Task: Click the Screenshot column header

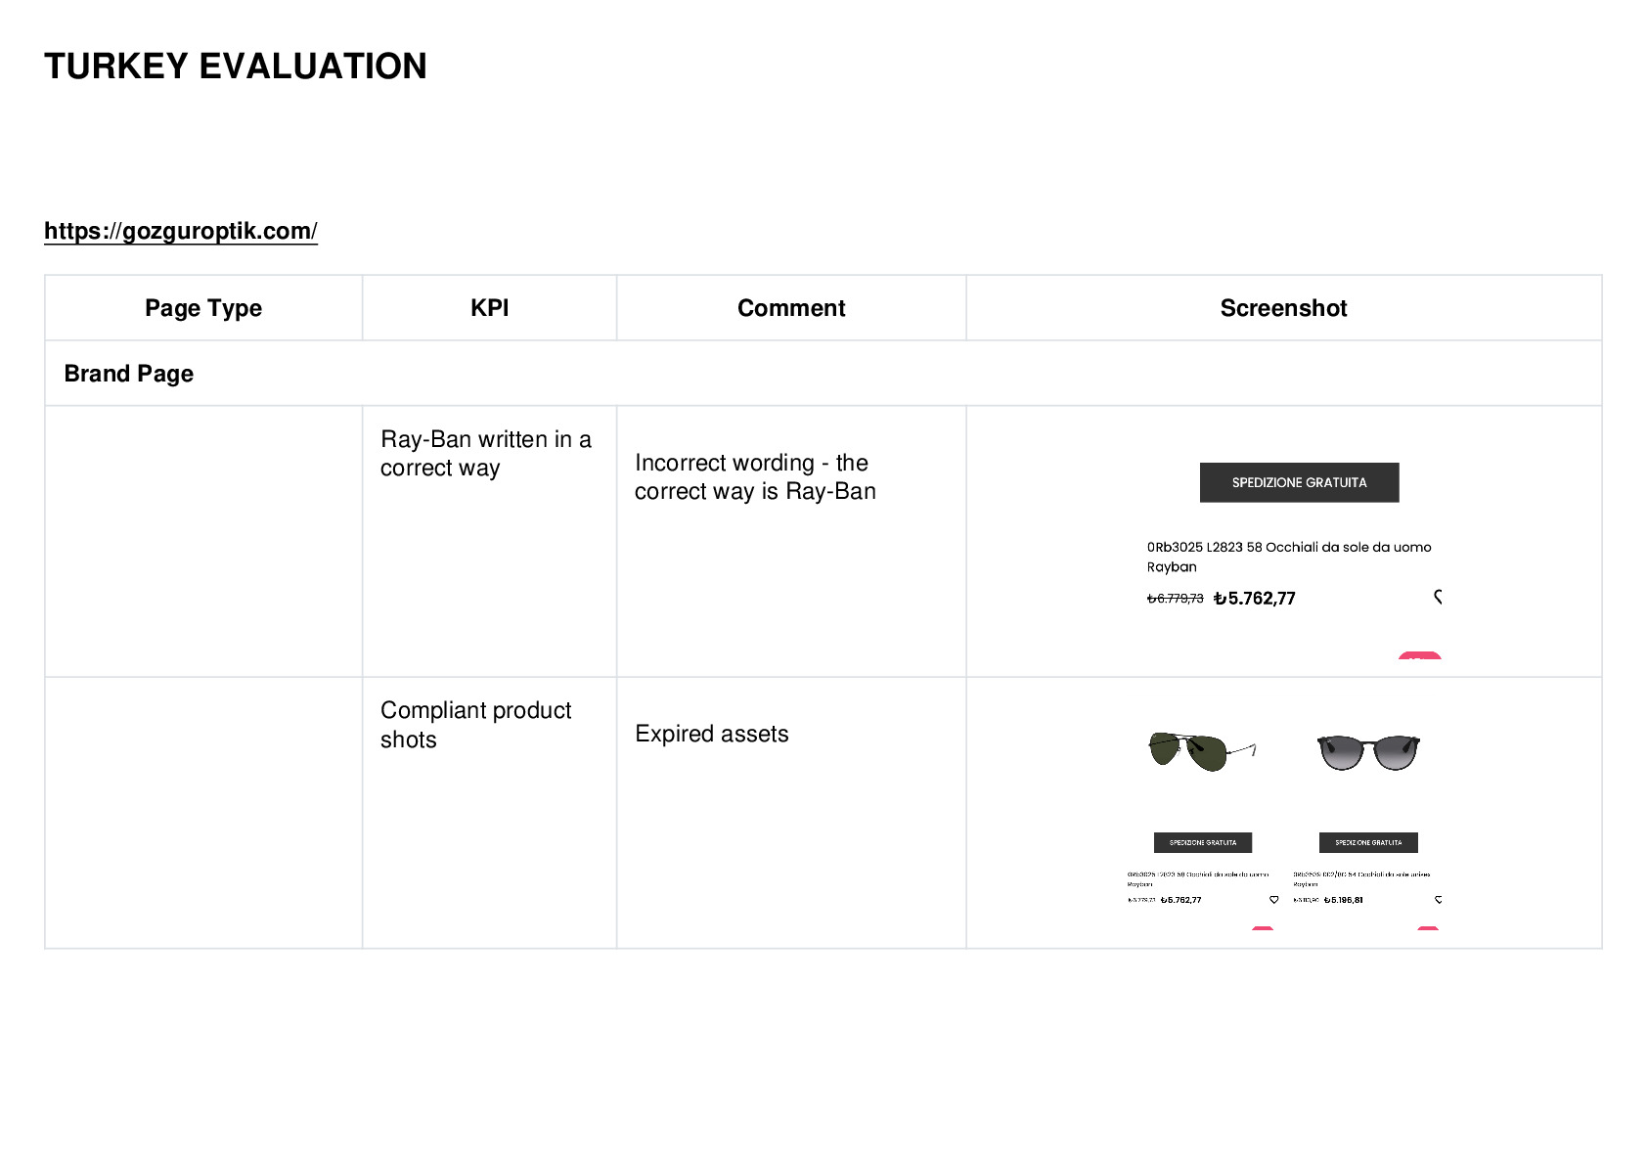Action: 1283,308
